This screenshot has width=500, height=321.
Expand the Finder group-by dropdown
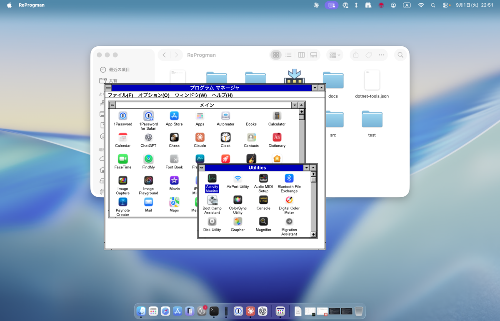[334, 55]
